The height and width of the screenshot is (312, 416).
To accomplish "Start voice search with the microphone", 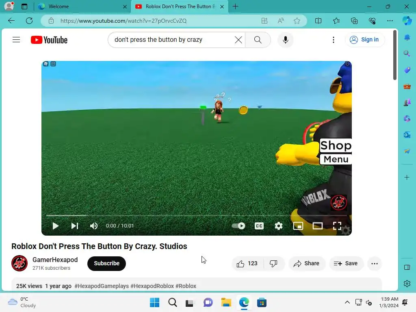I will [286, 40].
